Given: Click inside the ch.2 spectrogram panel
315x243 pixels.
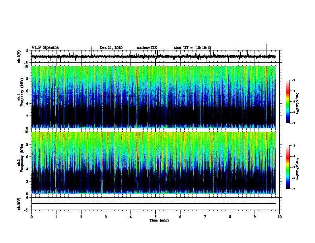Looking at the screenshot, I should pyautogui.click(x=154, y=163).
